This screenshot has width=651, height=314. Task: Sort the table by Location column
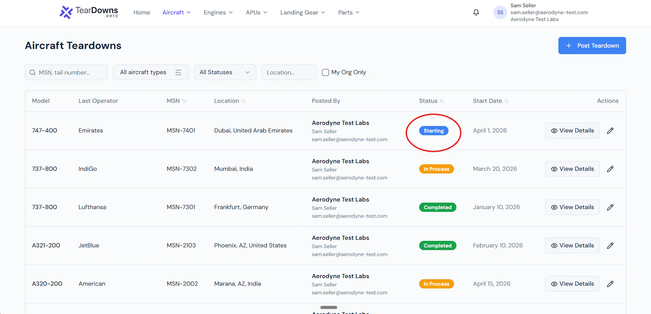[243, 101]
